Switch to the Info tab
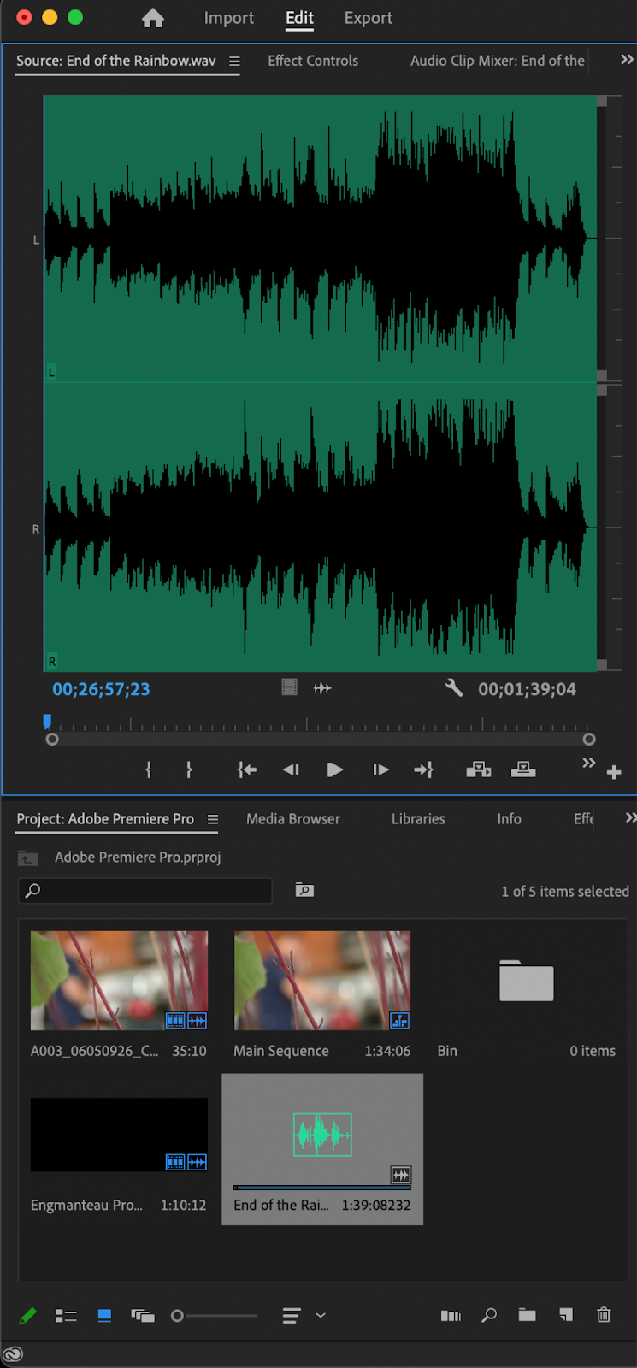Image resolution: width=637 pixels, height=1368 pixels. point(510,819)
